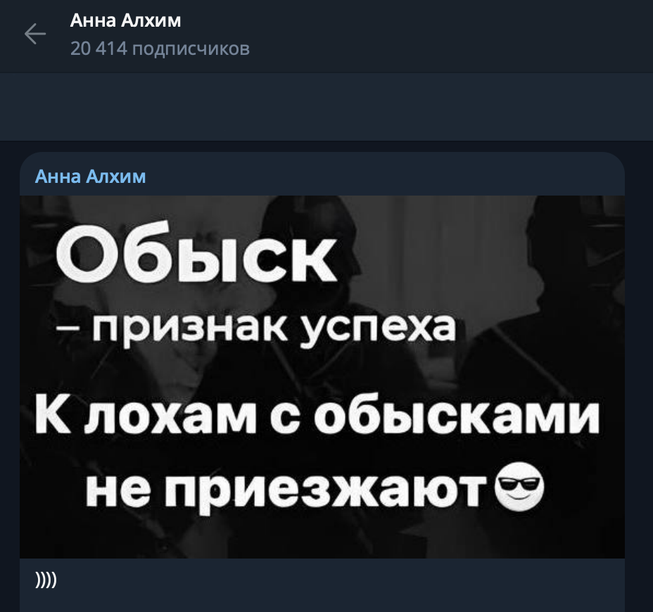The width and height of the screenshot is (653, 612).
Task: Open the blue Анна Алхим author name in the post
Action: 90,177
